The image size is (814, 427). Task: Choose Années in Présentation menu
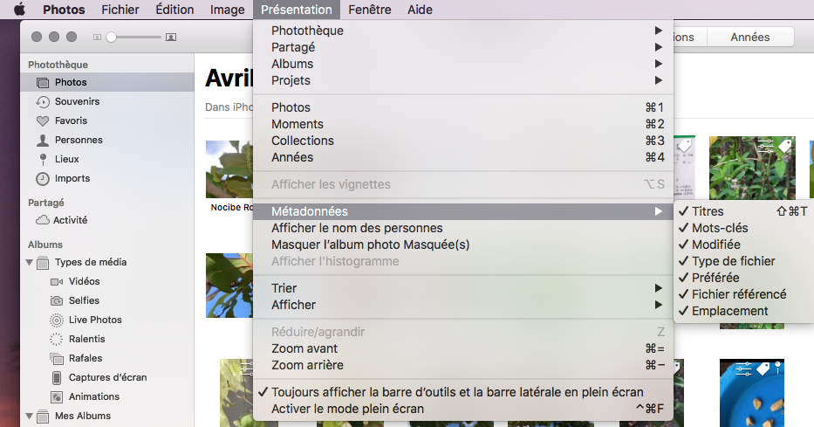463,157
